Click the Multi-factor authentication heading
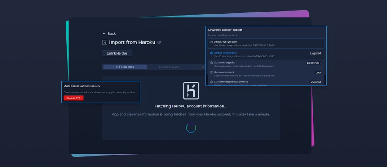The image size is (387, 167). [81, 86]
